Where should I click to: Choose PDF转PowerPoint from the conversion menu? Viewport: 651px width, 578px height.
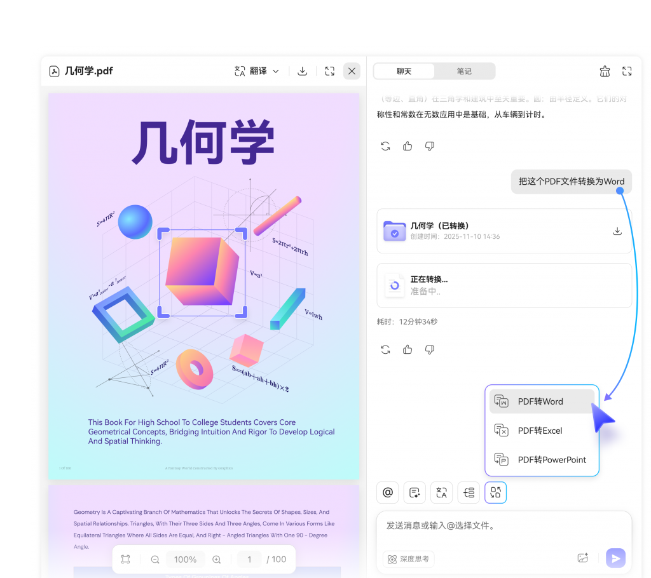pos(542,459)
